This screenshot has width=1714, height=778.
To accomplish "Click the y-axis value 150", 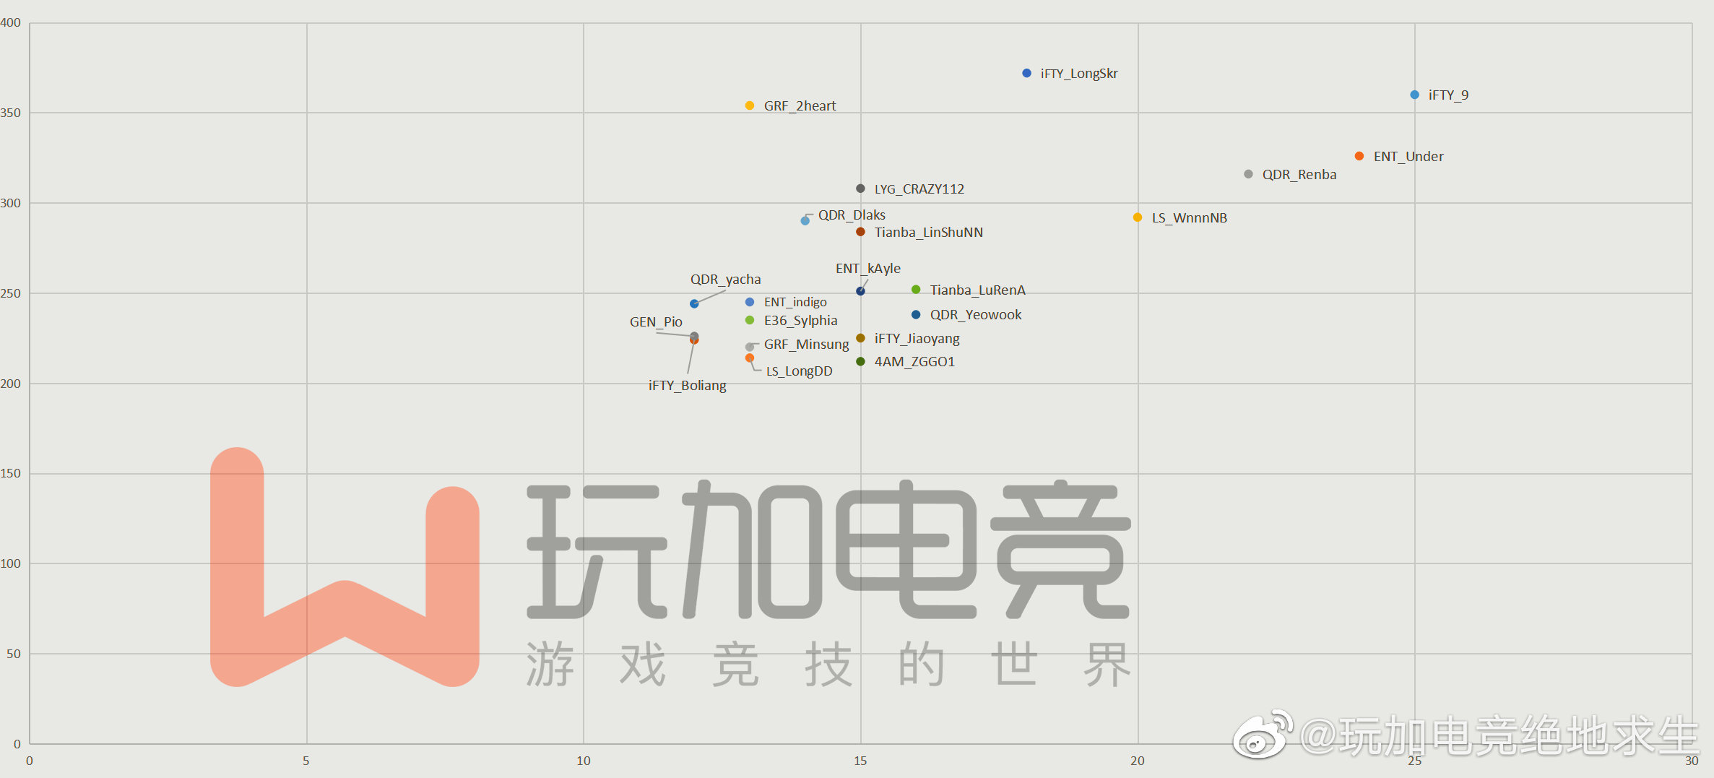I will [x=10, y=473].
